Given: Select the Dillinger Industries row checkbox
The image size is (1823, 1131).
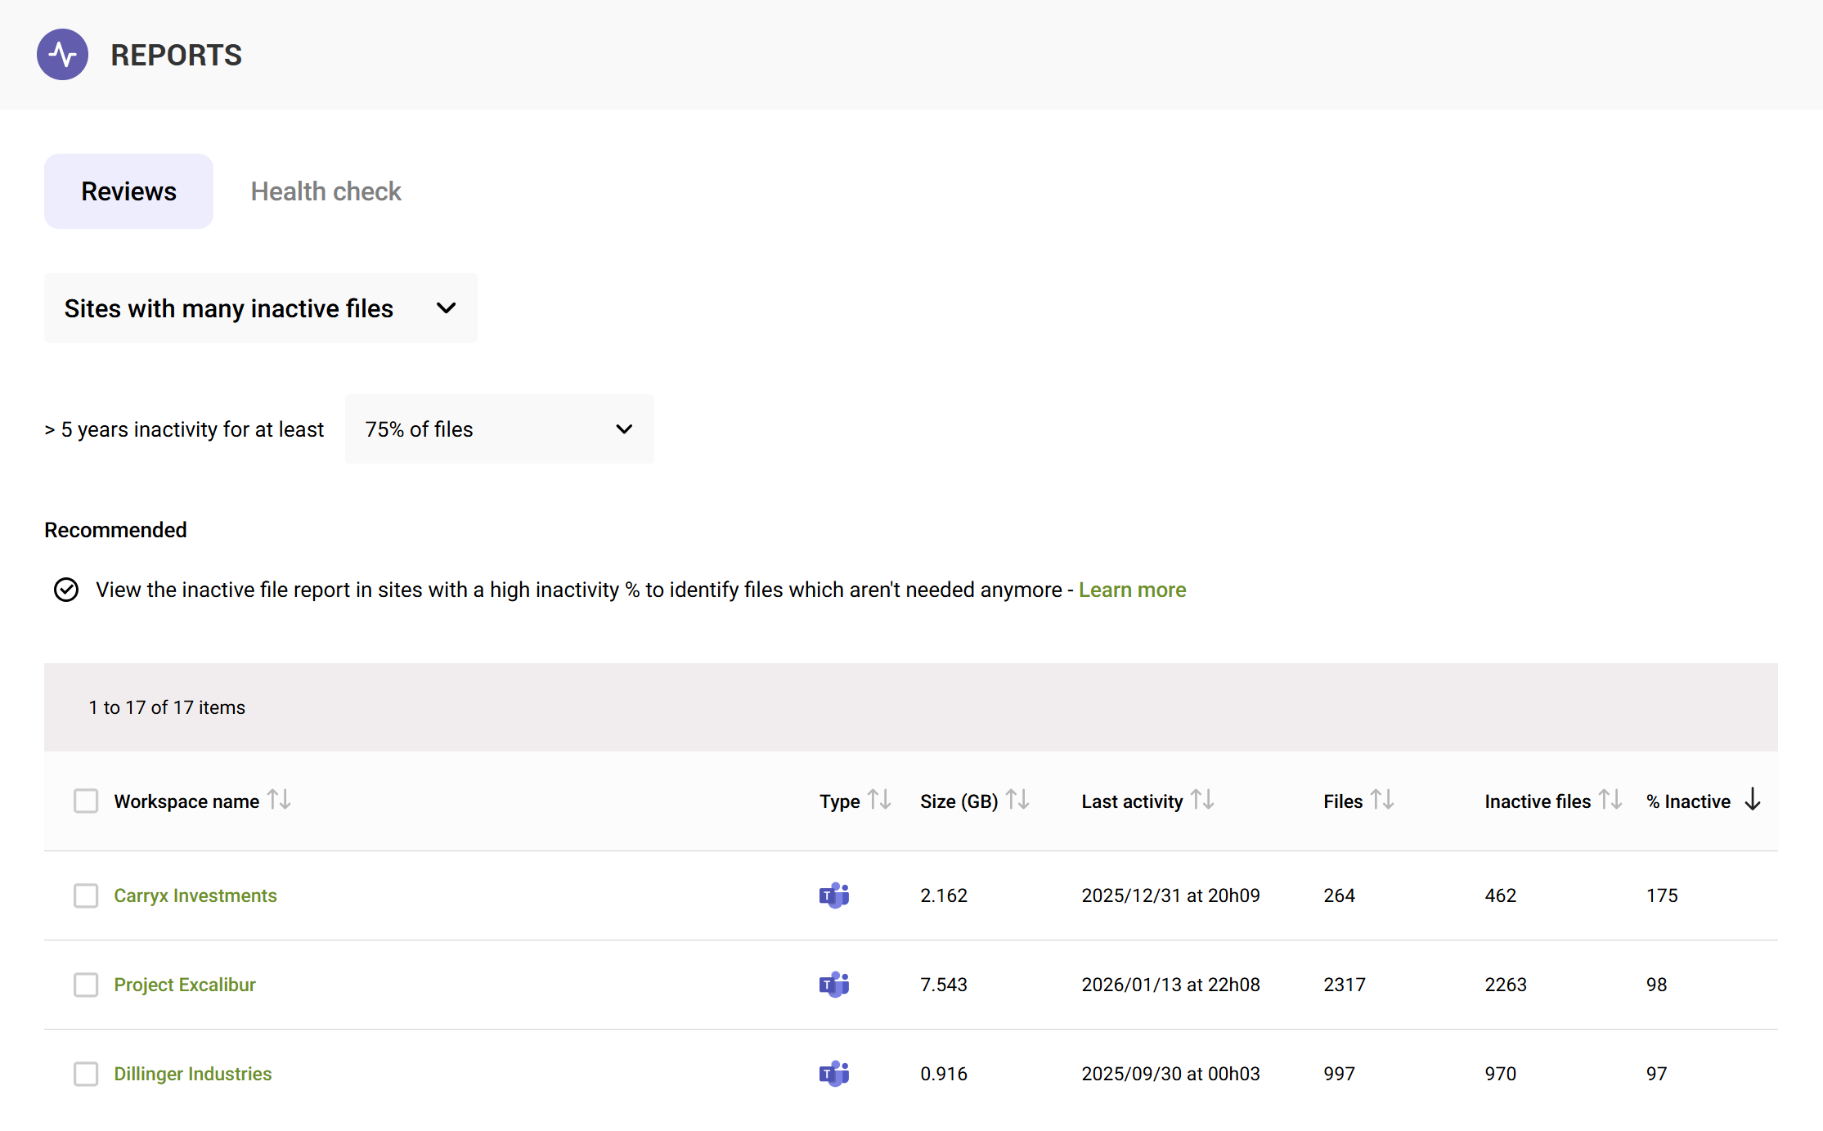Looking at the screenshot, I should pos(86,1074).
